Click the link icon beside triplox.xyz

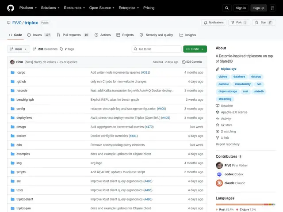[x=218, y=69]
